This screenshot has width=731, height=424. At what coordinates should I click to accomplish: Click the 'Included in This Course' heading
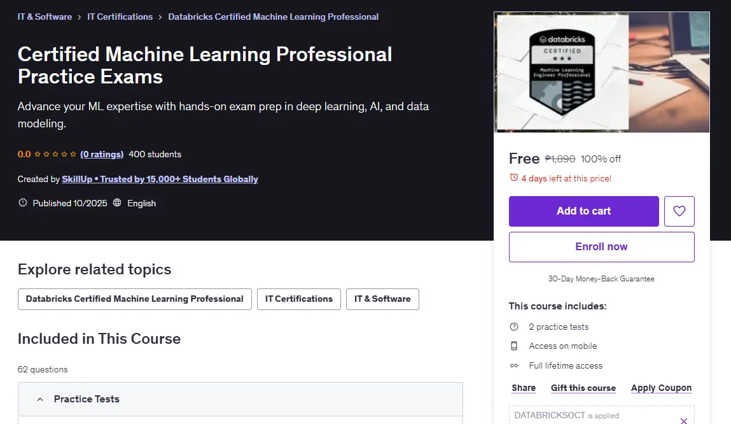99,339
